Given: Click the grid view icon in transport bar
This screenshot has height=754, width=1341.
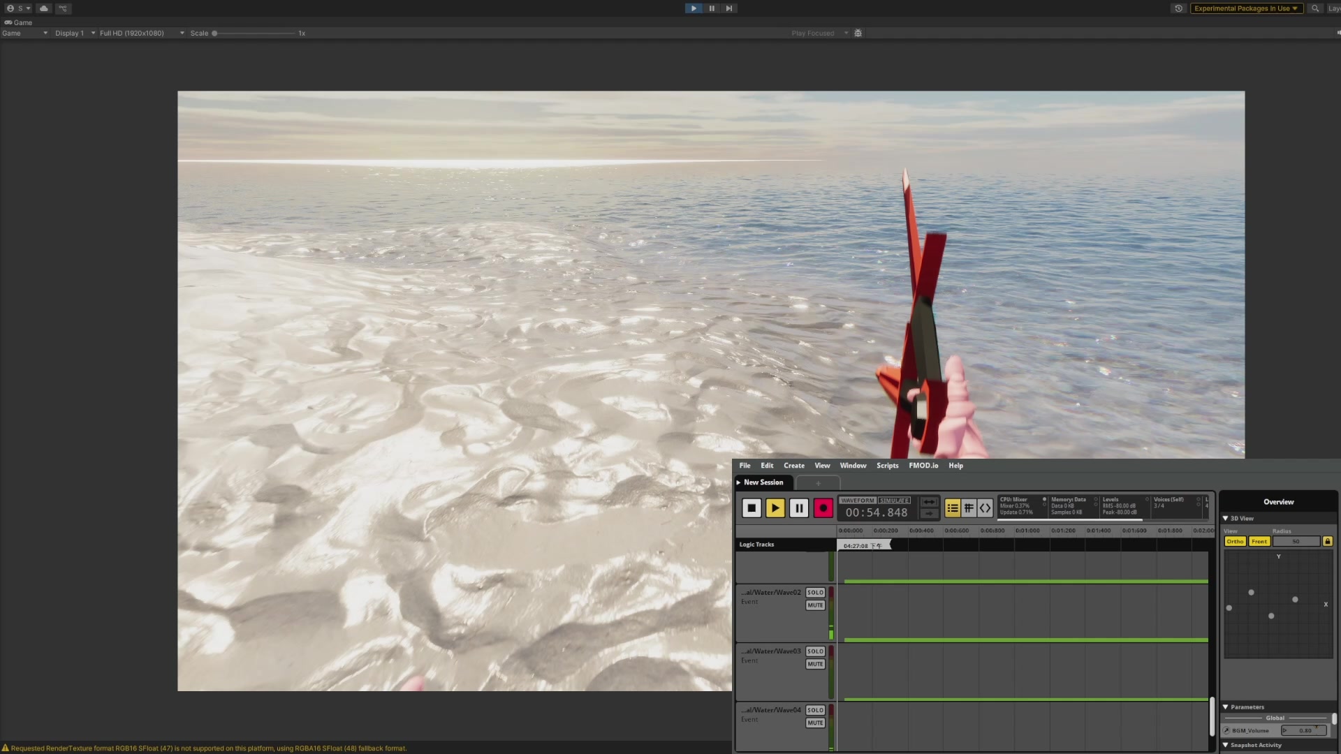Looking at the screenshot, I should tap(969, 508).
